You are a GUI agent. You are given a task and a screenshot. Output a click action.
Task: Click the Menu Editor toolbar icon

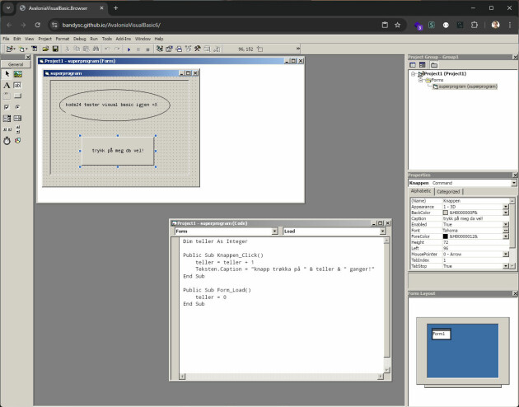[34, 49]
